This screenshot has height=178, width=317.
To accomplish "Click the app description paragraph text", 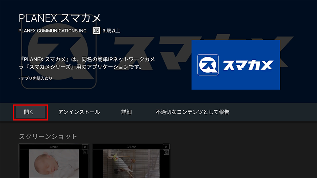I will coord(86,63).
